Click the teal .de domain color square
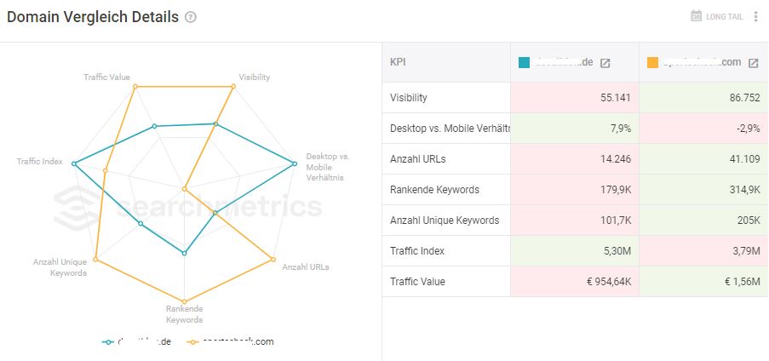The width and height of the screenshot is (769, 361). pos(525,63)
